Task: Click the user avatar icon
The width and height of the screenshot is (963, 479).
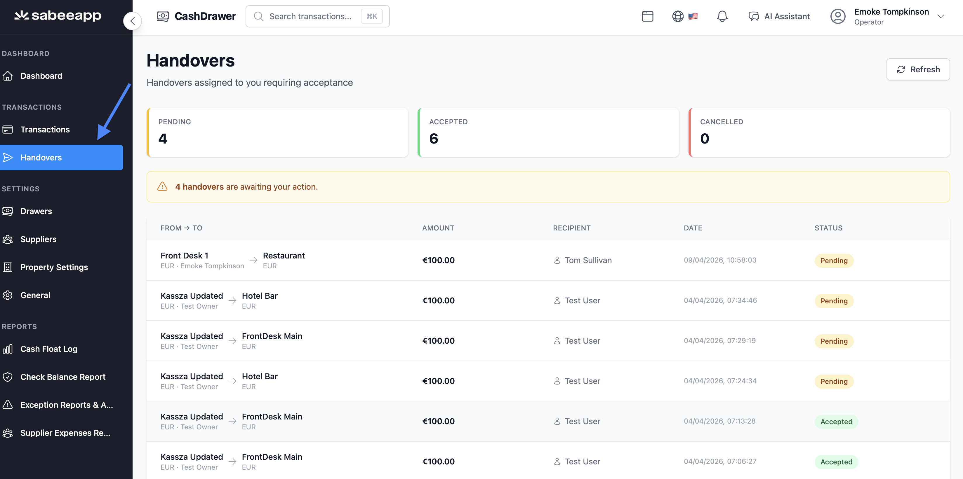Action: (x=837, y=16)
